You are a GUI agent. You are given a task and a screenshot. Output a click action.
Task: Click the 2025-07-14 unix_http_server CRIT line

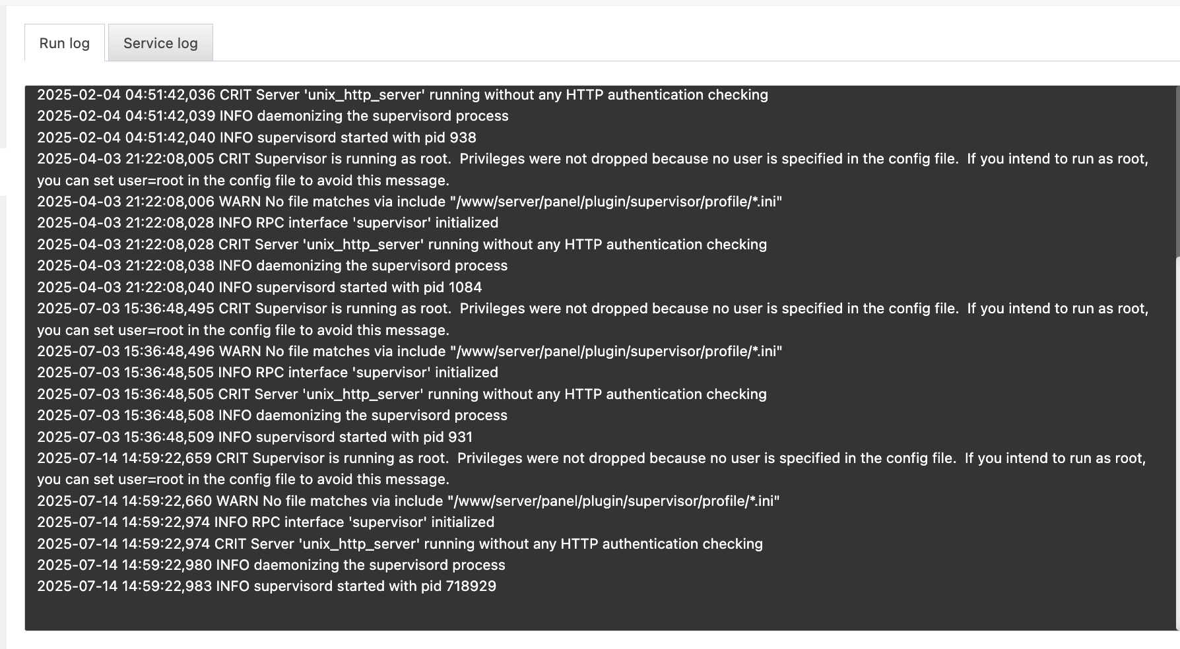pyautogui.click(x=400, y=544)
